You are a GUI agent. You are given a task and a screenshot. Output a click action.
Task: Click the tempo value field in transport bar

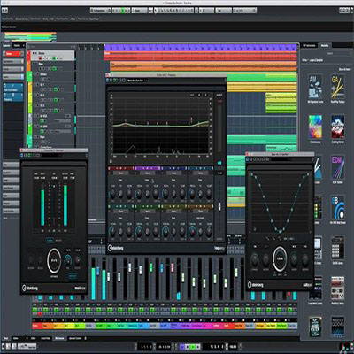(x=233, y=346)
